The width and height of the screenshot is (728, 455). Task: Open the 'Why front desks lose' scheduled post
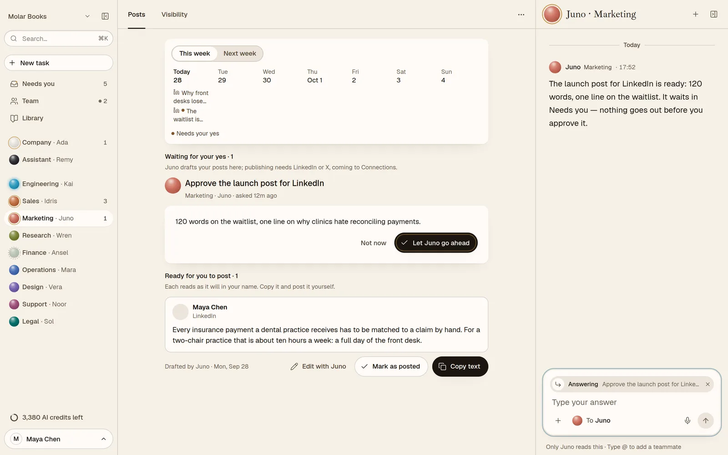[x=191, y=97]
